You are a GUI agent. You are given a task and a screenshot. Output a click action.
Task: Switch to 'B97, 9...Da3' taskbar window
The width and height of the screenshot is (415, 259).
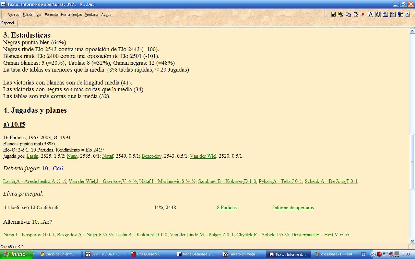pyautogui.click(x=105, y=254)
